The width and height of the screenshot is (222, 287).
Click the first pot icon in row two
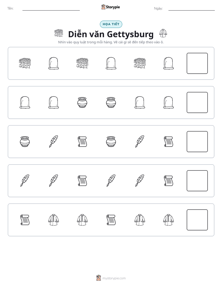click(82, 102)
